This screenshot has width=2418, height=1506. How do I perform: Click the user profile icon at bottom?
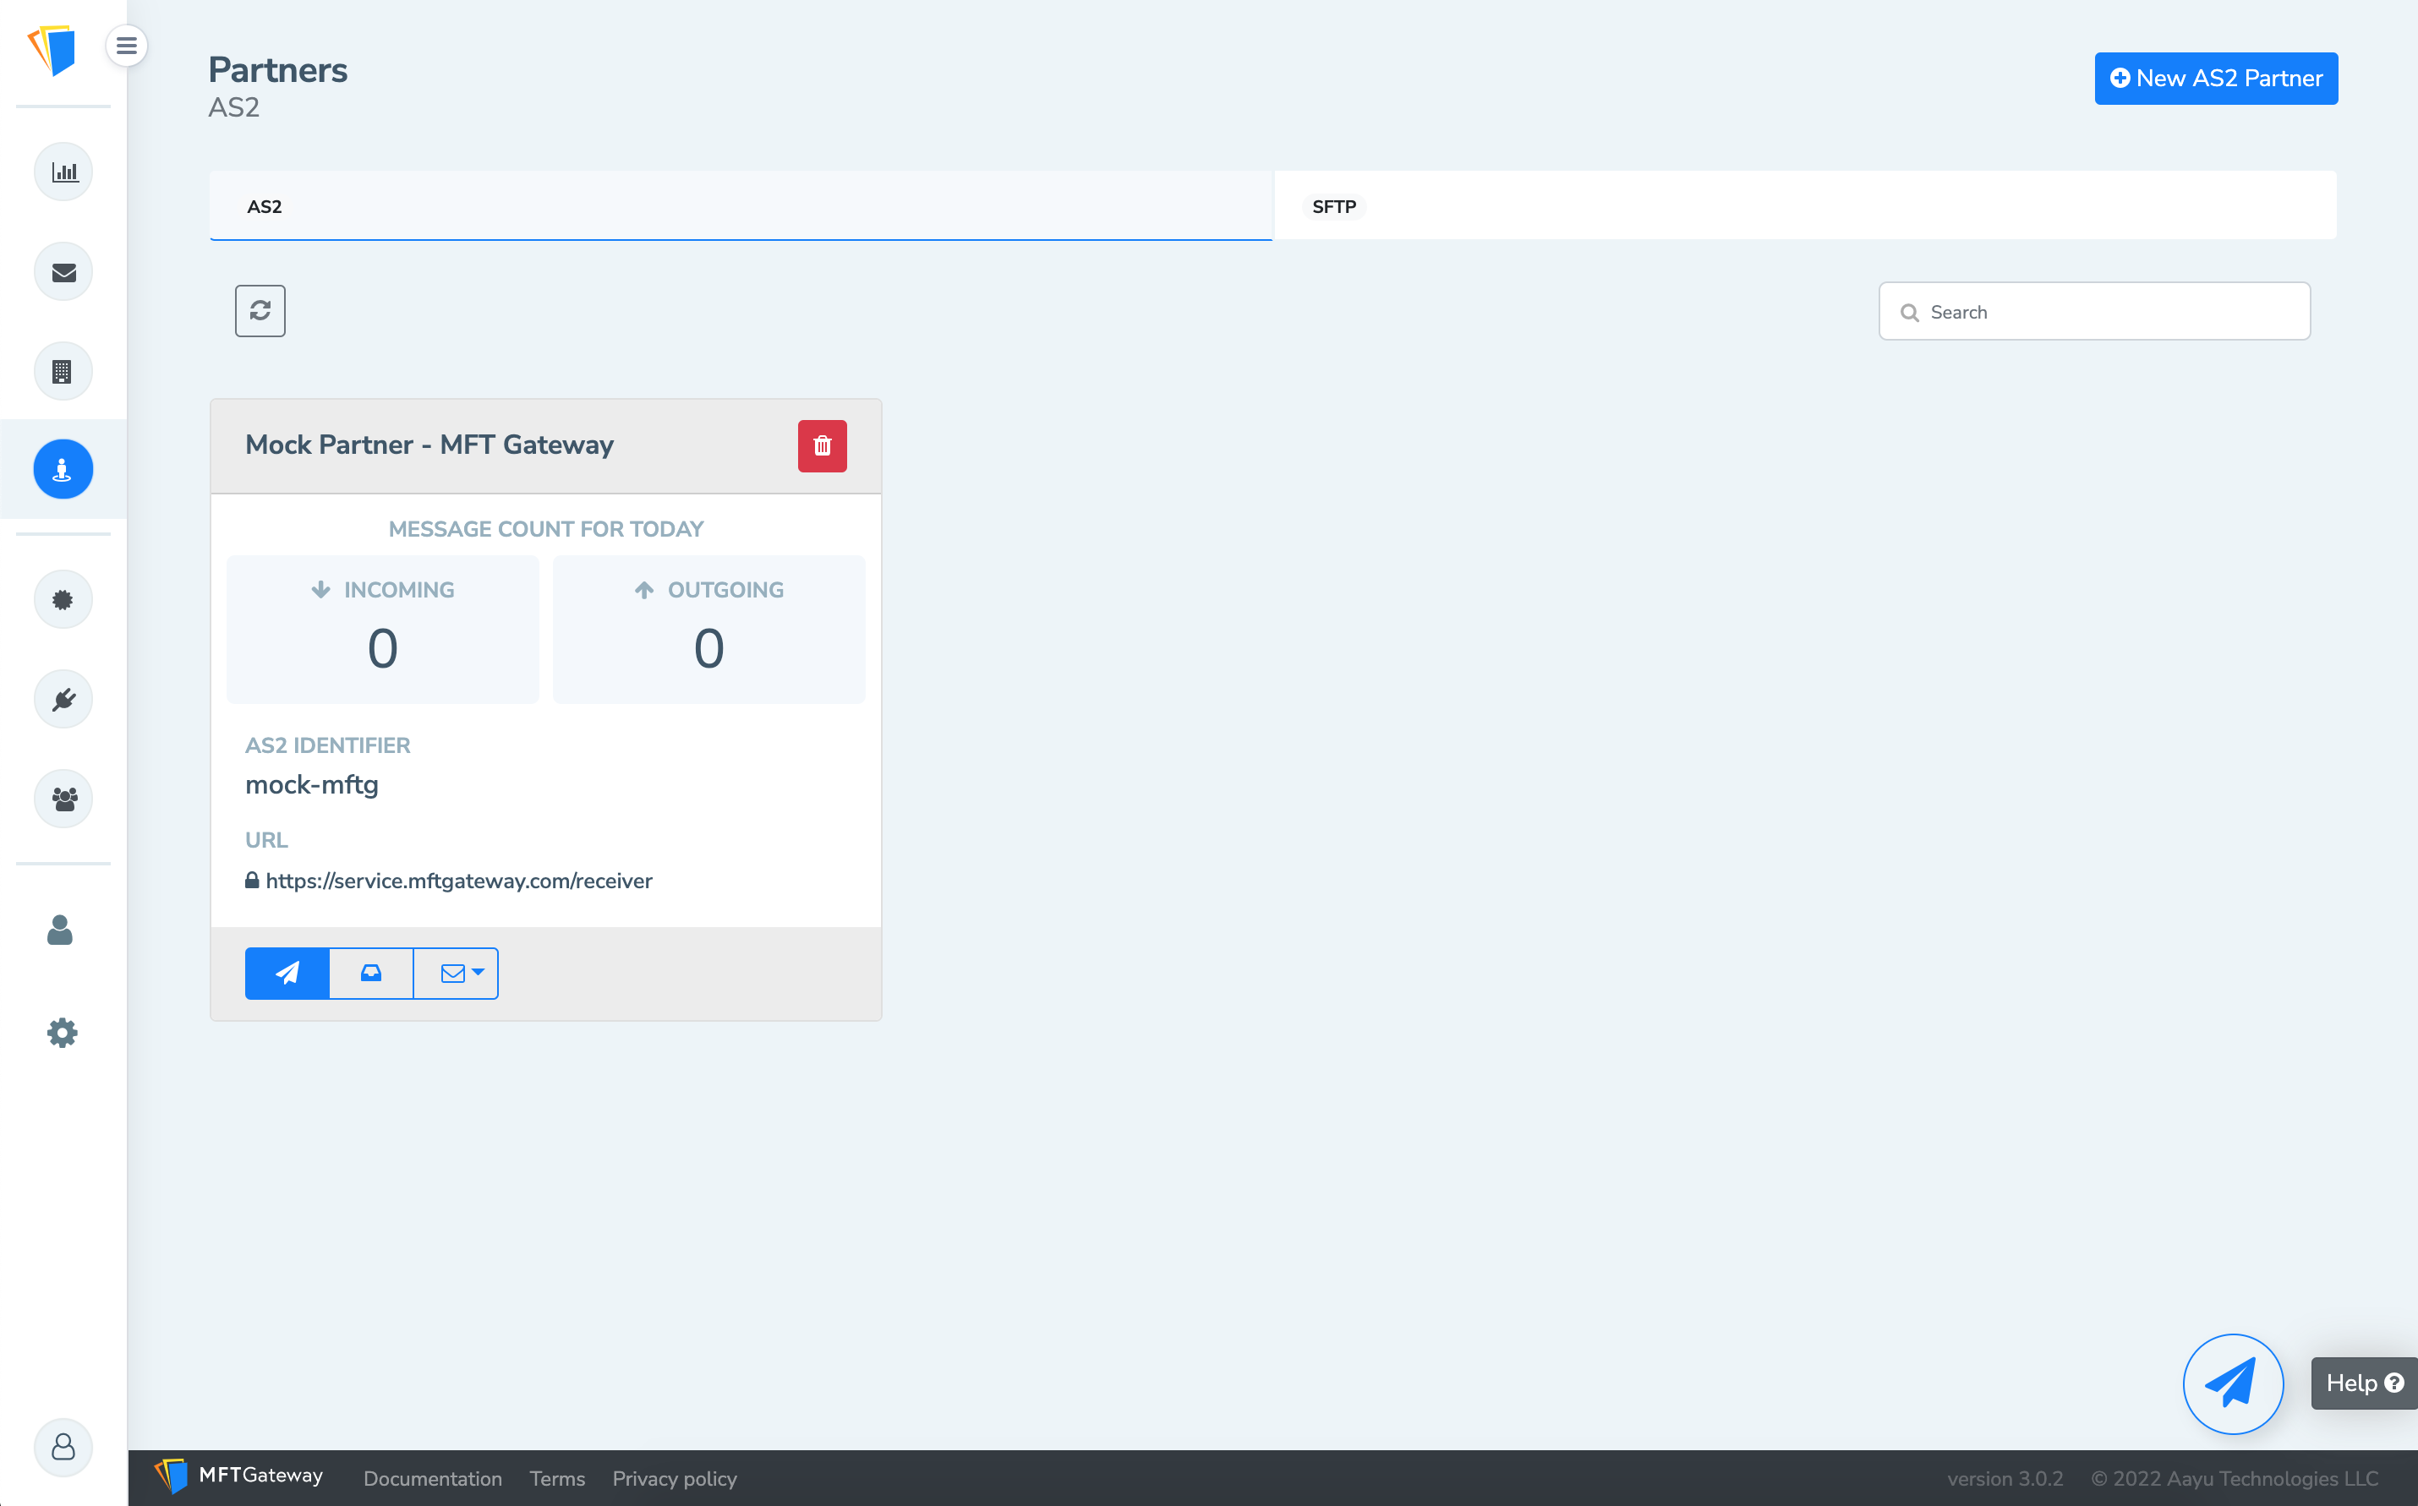coord(63,1447)
